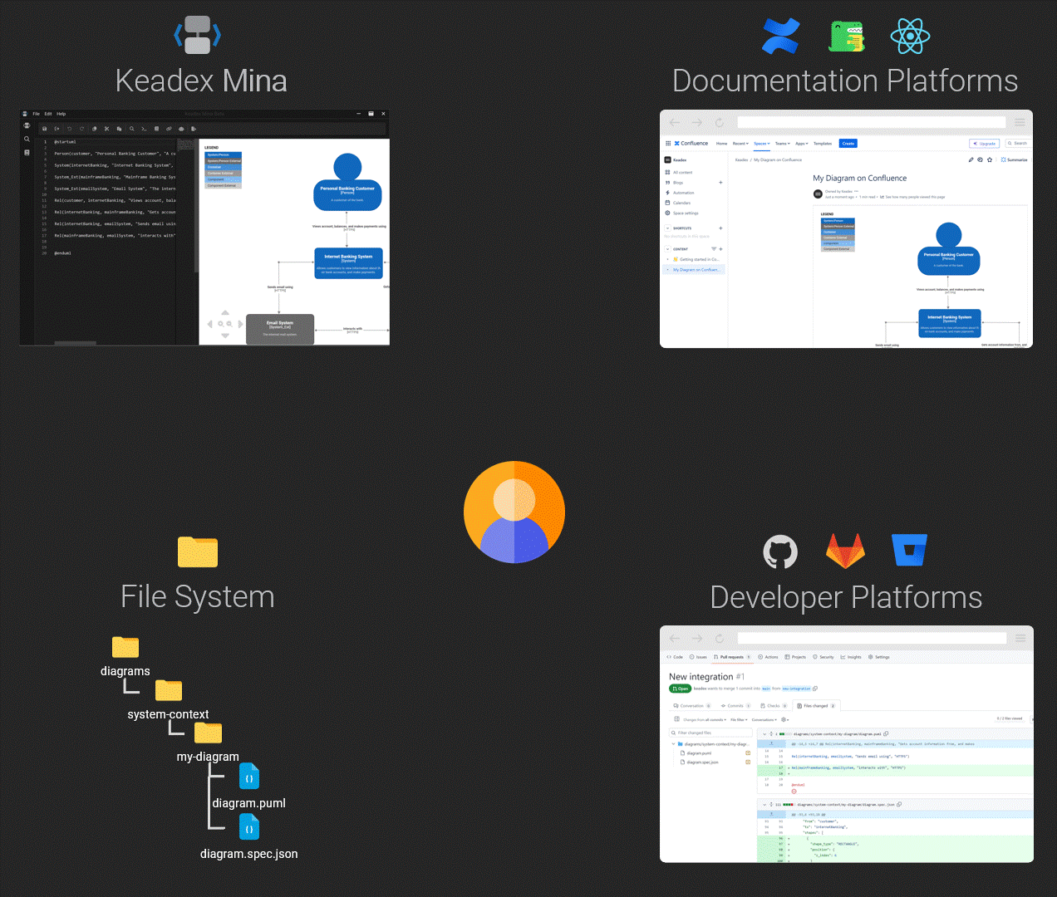
Task: Click the address bar in Confluence browser
Action: pyautogui.click(x=870, y=122)
